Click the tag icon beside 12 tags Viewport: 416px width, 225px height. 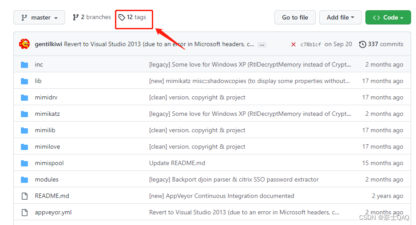point(122,17)
